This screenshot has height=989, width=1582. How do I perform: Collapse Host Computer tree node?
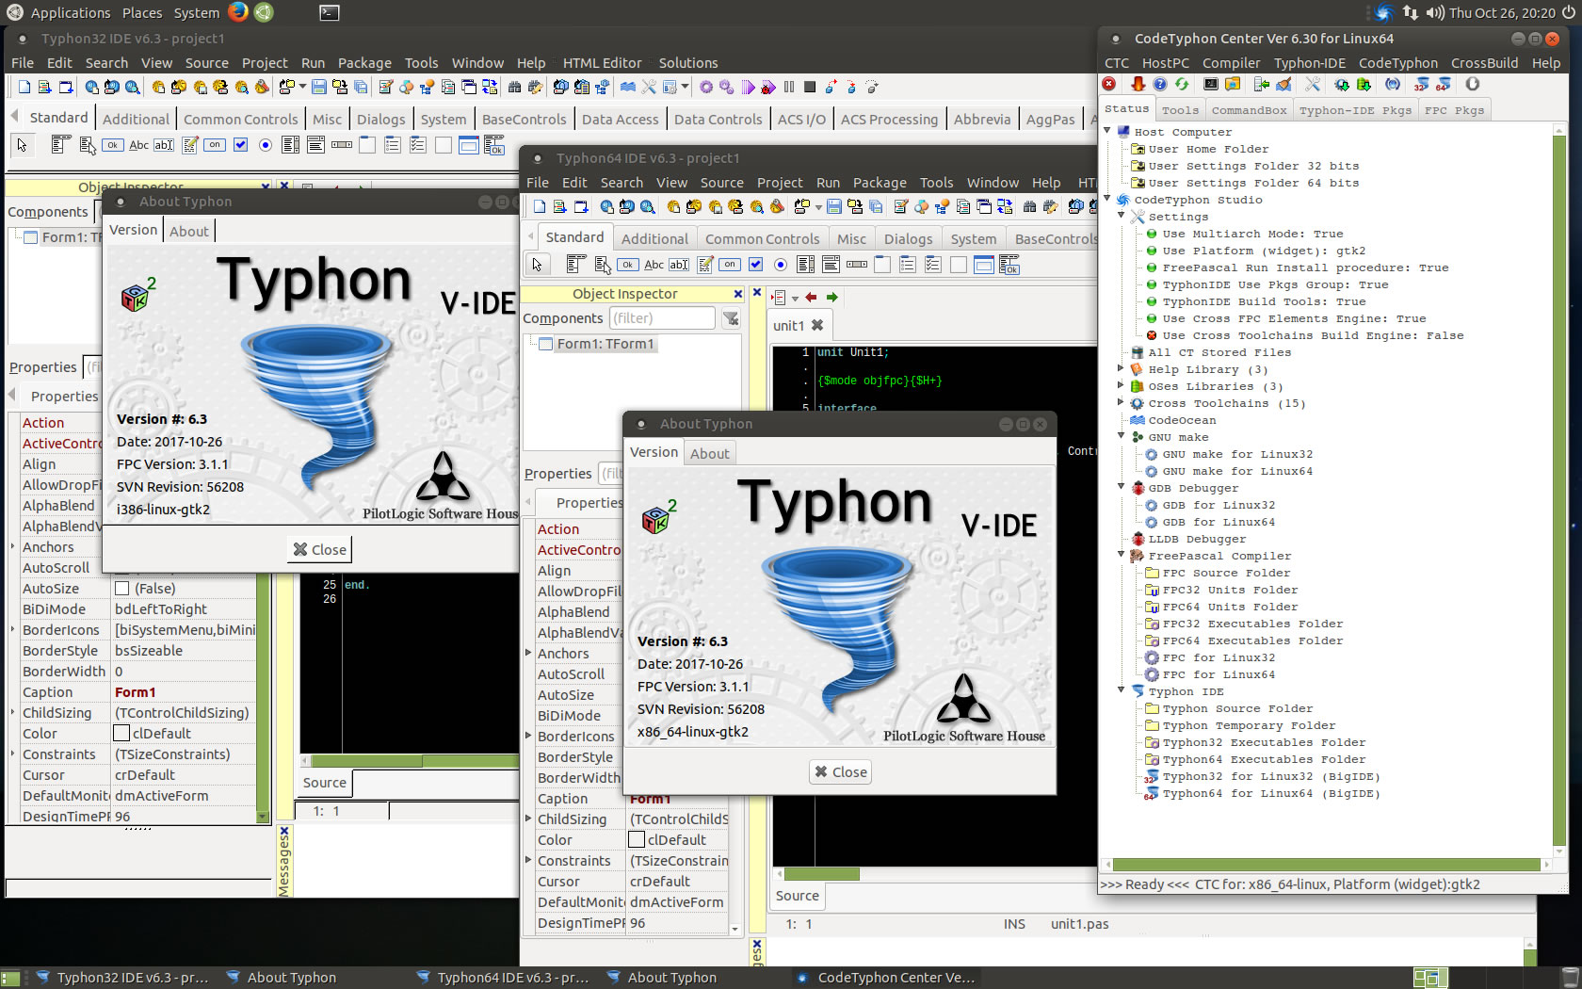coord(1108,131)
